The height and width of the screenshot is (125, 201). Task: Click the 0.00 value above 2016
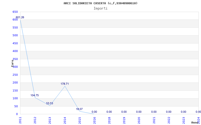point(94,112)
